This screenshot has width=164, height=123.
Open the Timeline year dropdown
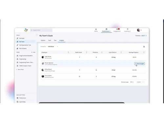coord(144,36)
